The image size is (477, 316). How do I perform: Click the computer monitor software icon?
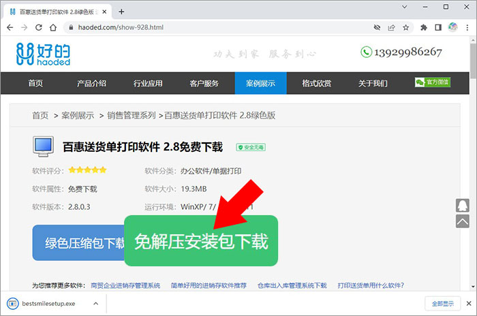tap(43, 146)
